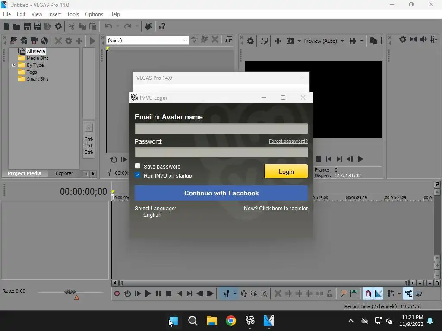Screen dimensions: 442x331
Task: Click the Forgot password? link
Action: pyautogui.click(x=288, y=141)
